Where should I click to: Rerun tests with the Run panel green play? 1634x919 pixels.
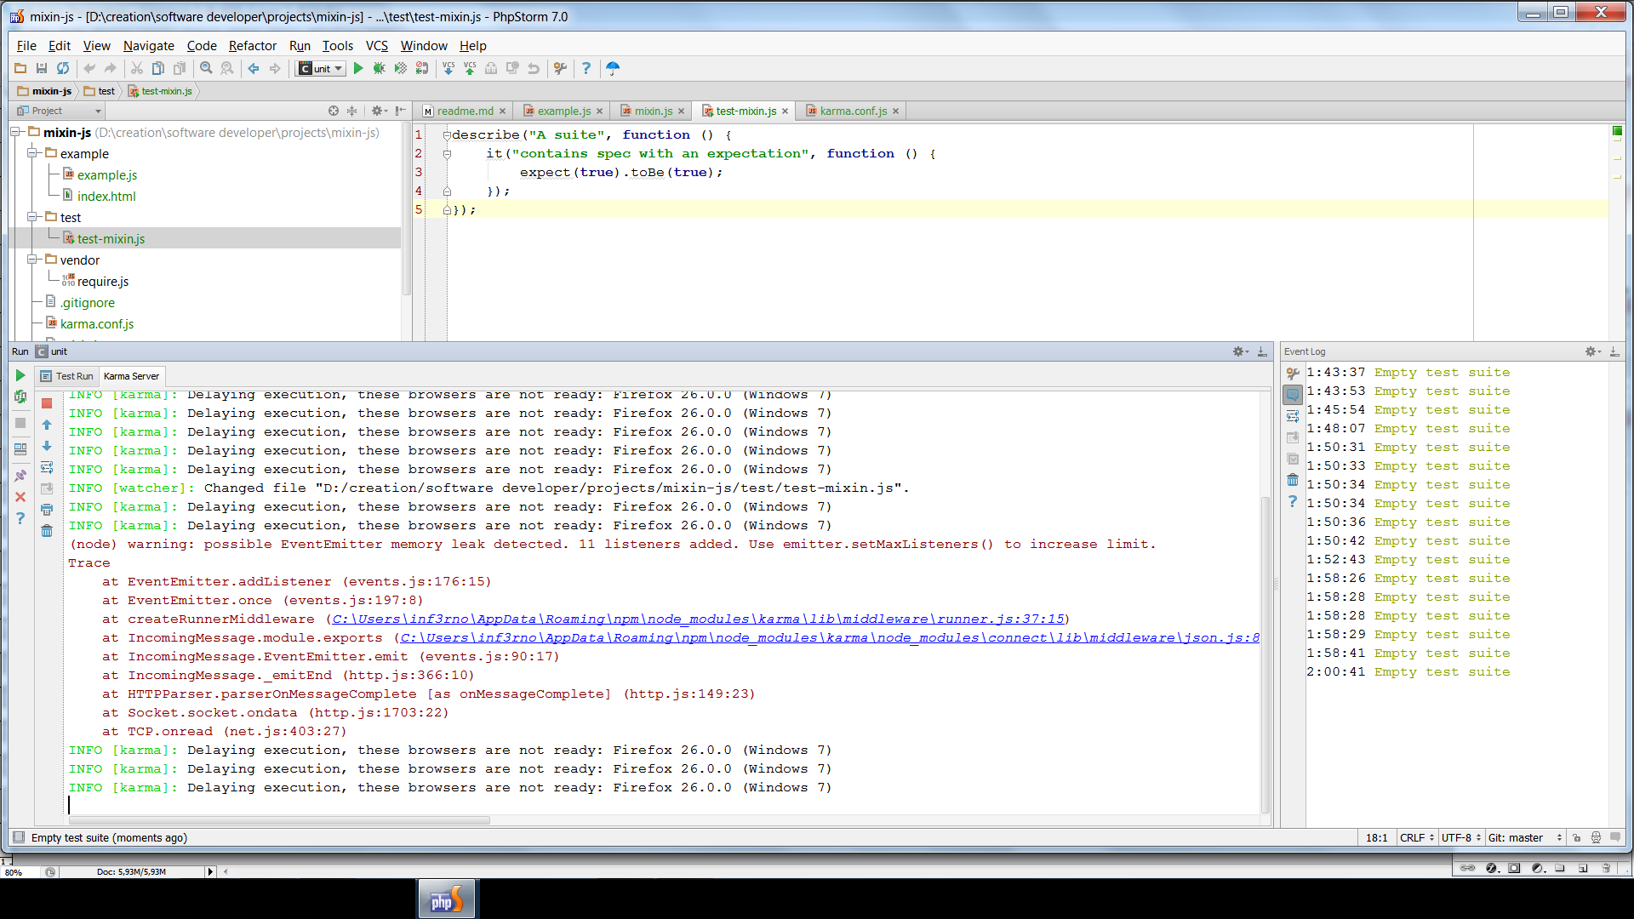(20, 375)
